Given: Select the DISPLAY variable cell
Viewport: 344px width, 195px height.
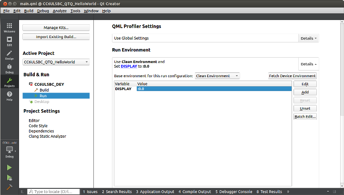Looking at the screenshot, I should [x=123, y=89].
